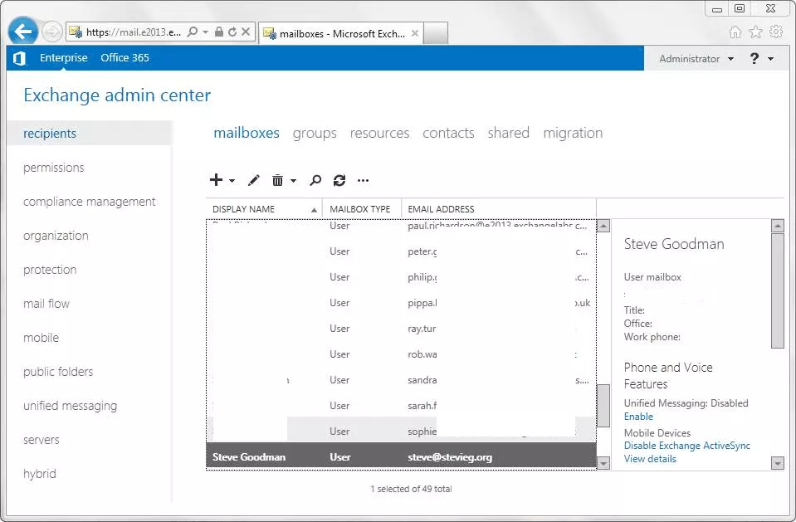Open permissions in the left navigation
This screenshot has width=796, height=522.
[x=54, y=168]
